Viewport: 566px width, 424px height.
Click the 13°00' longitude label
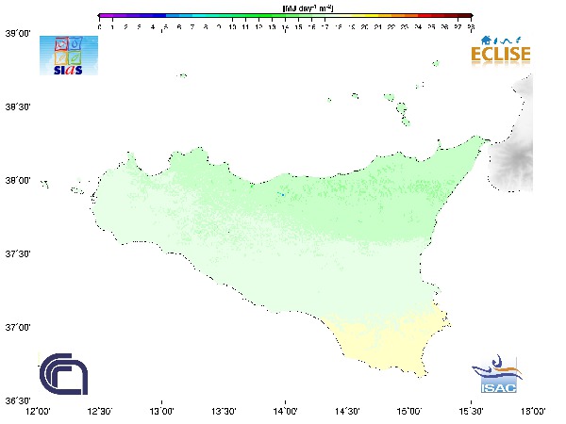[x=161, y=411]
